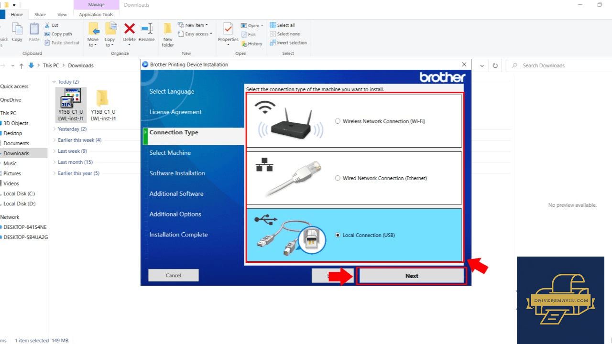Open DESKTOP-641S4NE network computer

pyautogui.click(x=25, y=227)
